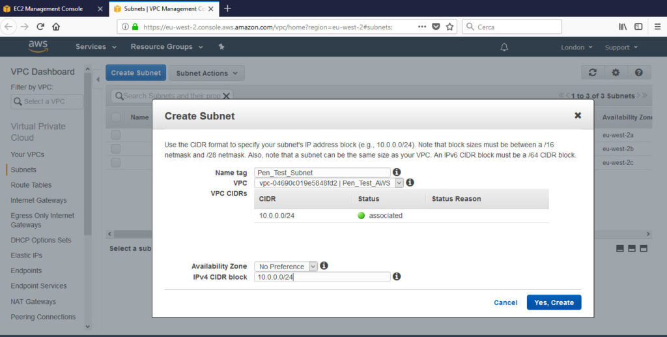Show info icon next to VPC field

[x=410, y=183]
